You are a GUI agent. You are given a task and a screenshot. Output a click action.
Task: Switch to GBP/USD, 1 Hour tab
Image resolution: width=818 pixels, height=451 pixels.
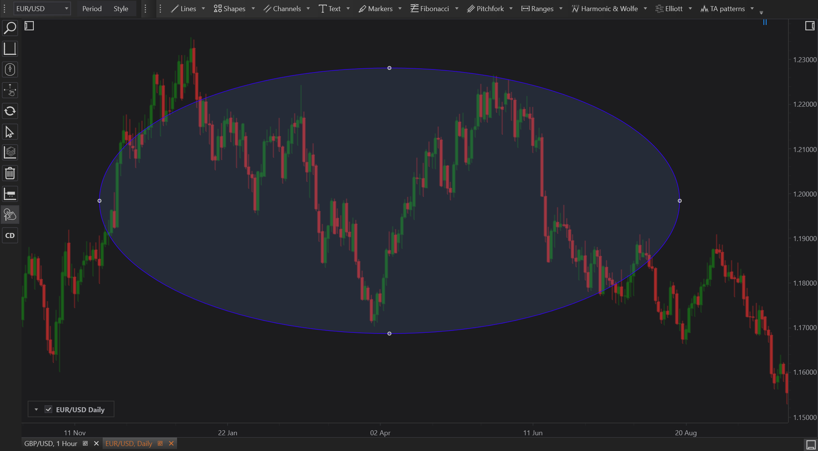point(51,443)
